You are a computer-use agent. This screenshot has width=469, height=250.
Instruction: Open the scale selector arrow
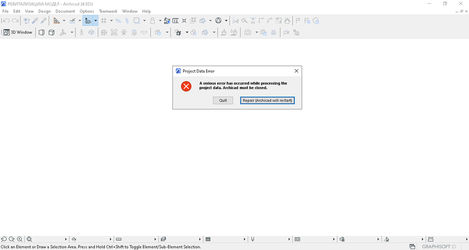point(155,239)
